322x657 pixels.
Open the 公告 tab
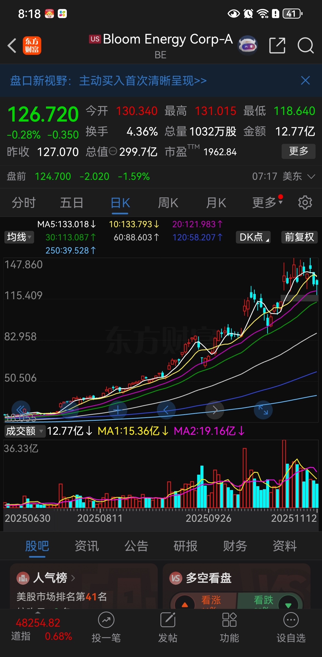136,546
